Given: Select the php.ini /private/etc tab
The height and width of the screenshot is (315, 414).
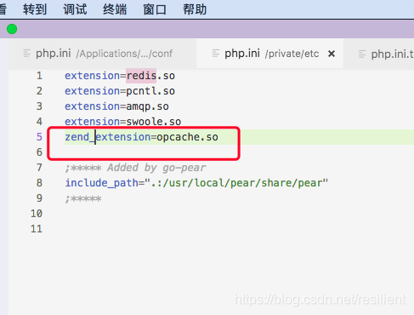Looking at the screenshot, I should click(269, 54).
